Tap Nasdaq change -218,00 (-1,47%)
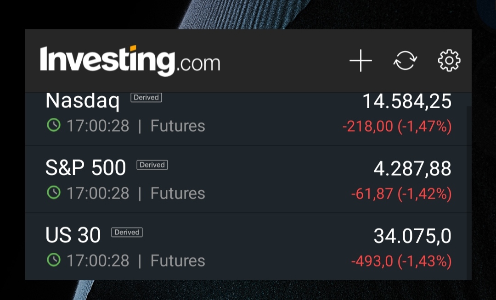The height and width of the screenshot is (300, 496). 397,126
